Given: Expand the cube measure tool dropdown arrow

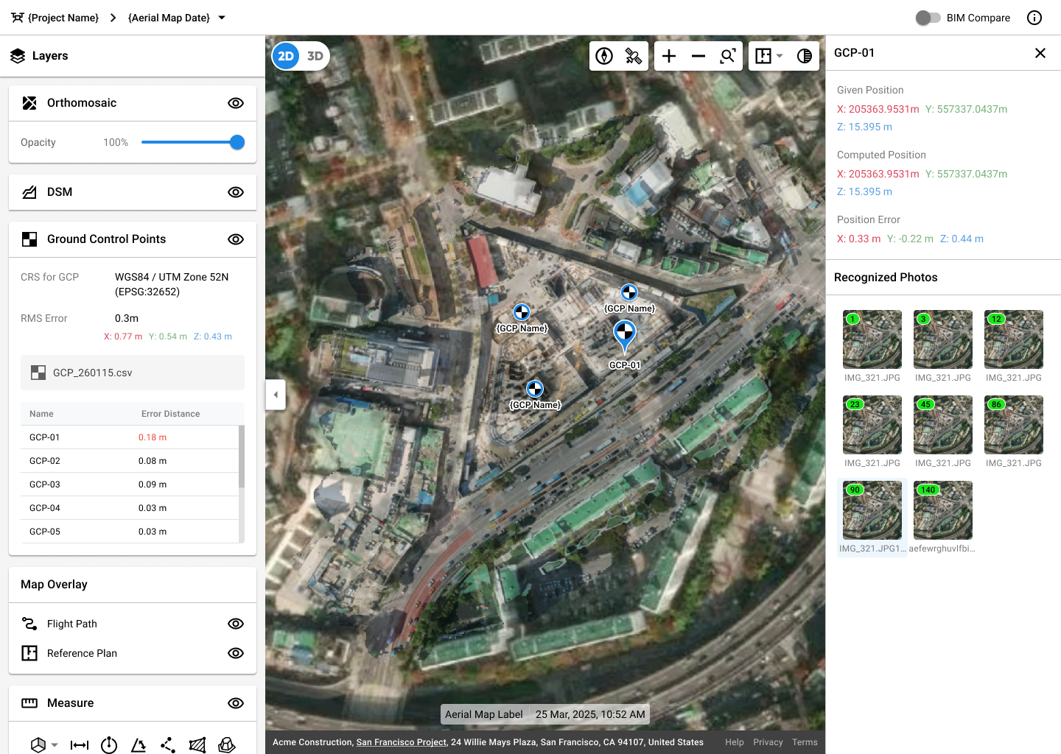Looking at the screenshot, I should 55,745.
